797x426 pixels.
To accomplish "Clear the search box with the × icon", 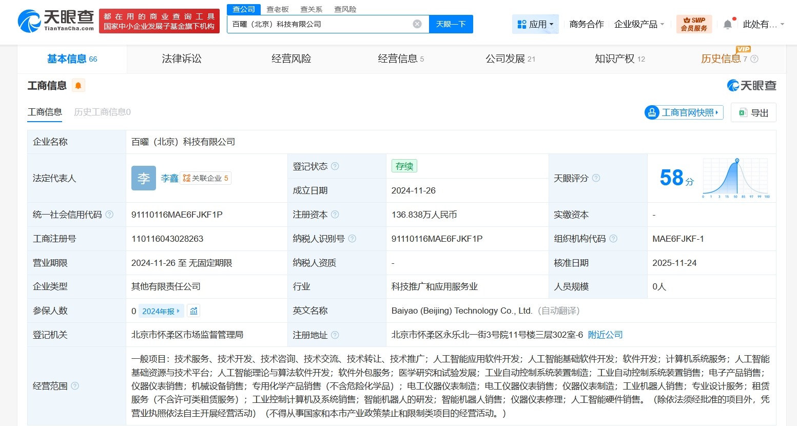I will pyautogui.click(x=416, y=24).
